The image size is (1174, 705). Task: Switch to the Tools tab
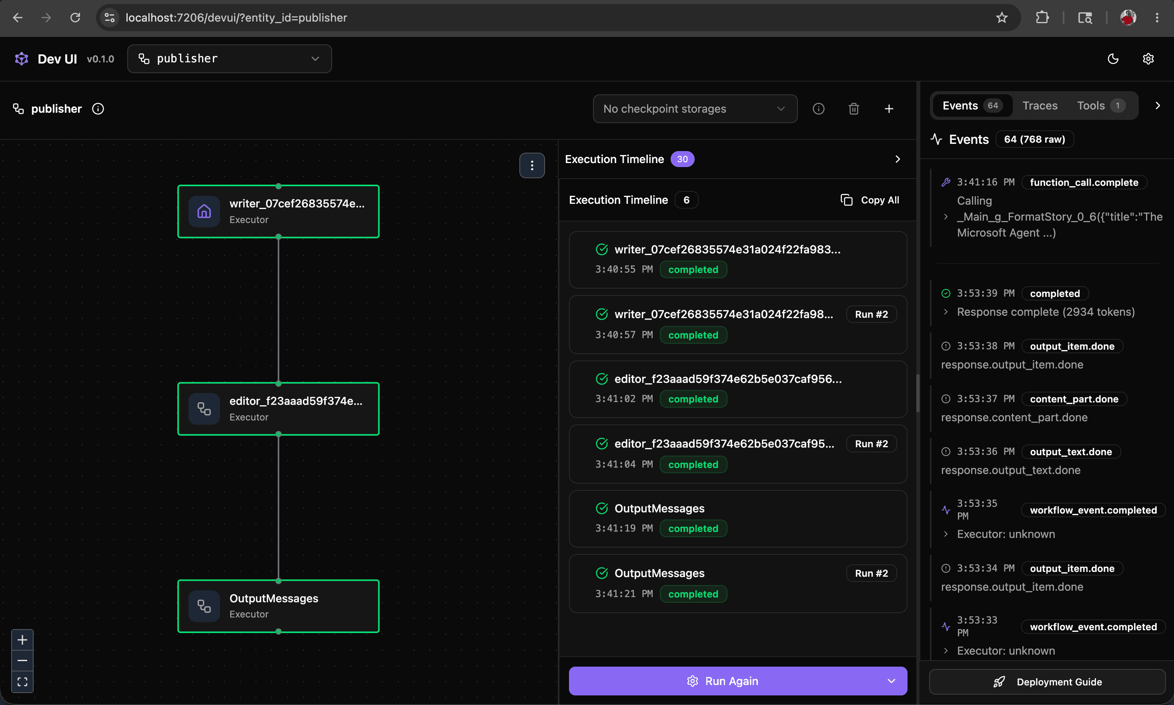click(1100, 106)
